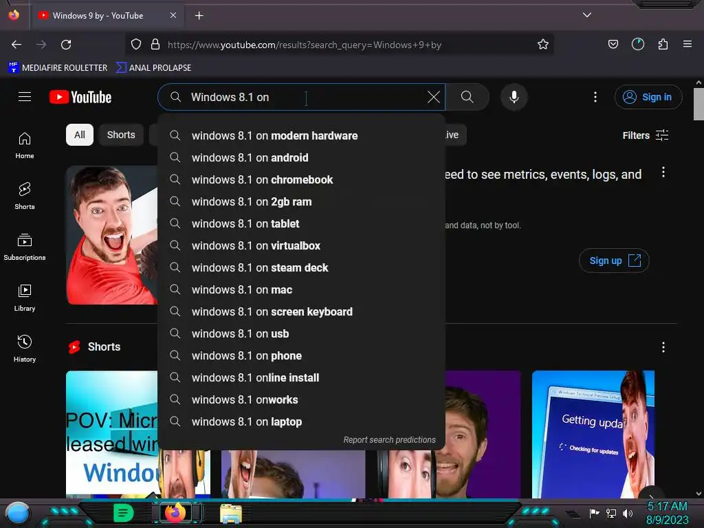The image size is (704, 528).
Task: Select the All filter chip
Action: coord(80,135)
